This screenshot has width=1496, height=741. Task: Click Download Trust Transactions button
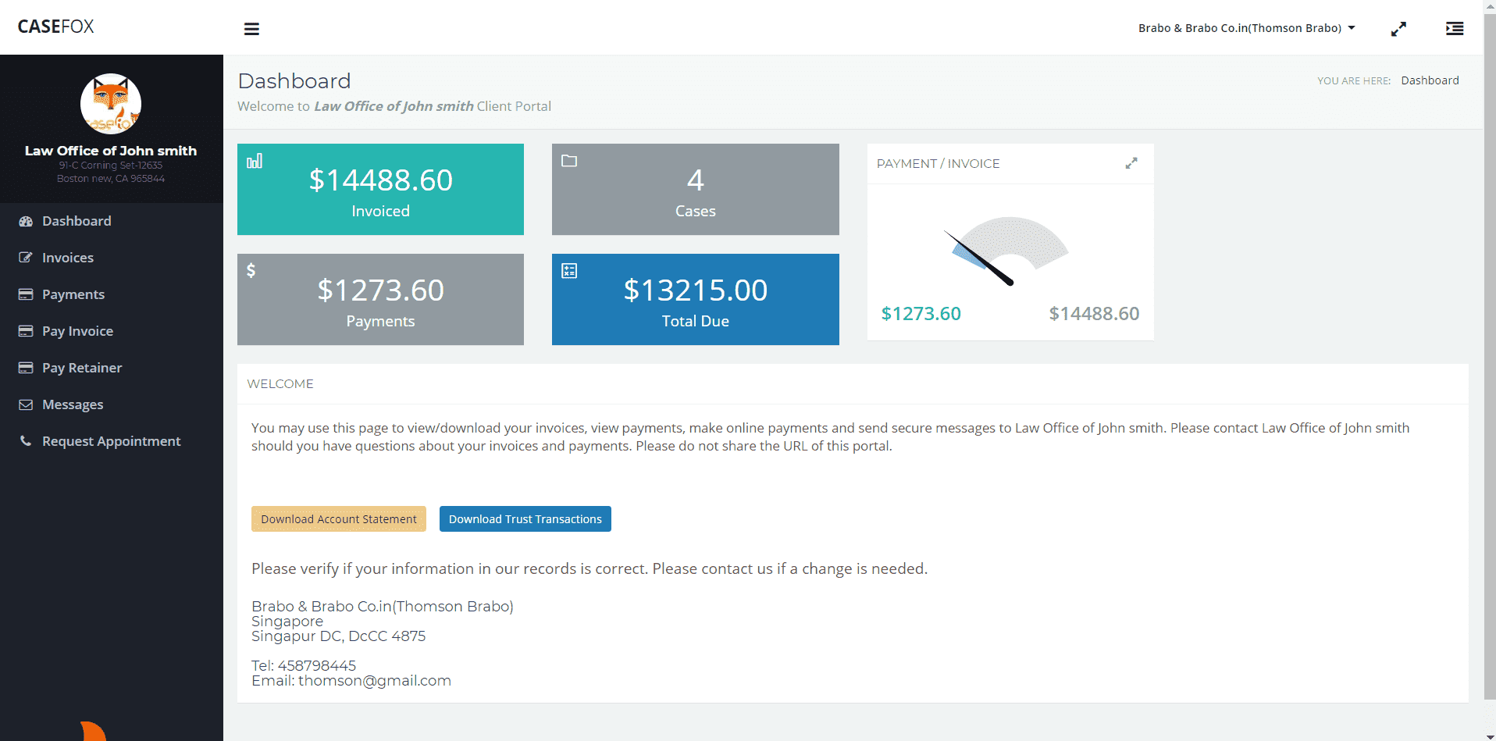[x=525, y=519]
